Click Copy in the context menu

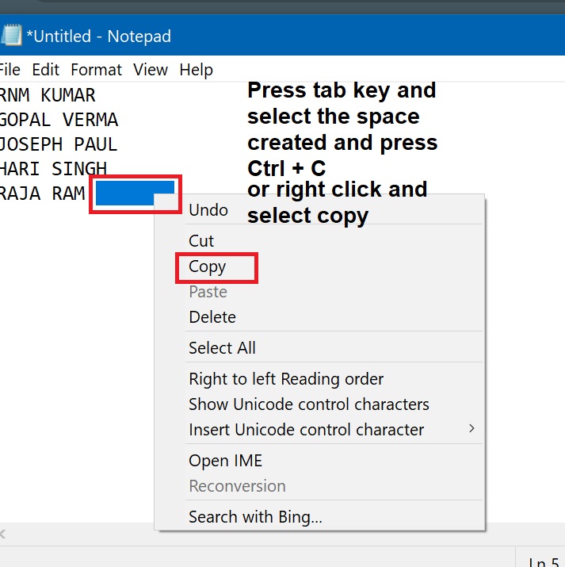[x=208, y=267]
